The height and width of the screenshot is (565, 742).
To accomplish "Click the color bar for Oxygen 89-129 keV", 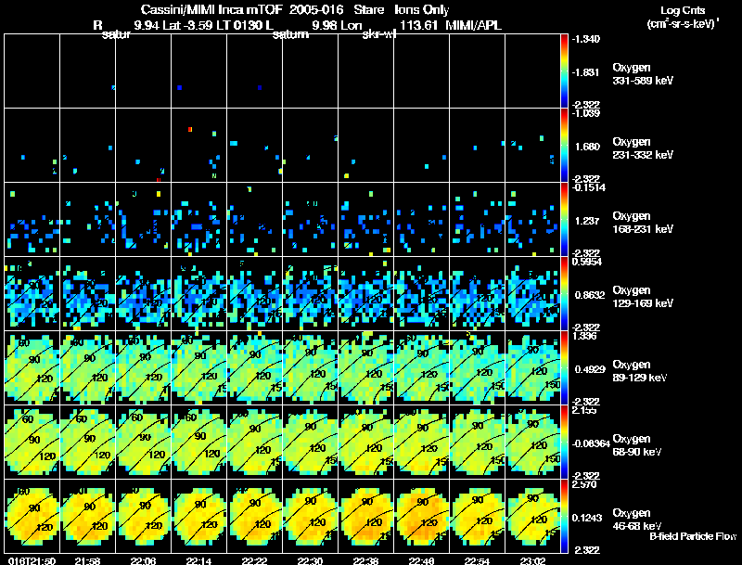I will 565,367.
